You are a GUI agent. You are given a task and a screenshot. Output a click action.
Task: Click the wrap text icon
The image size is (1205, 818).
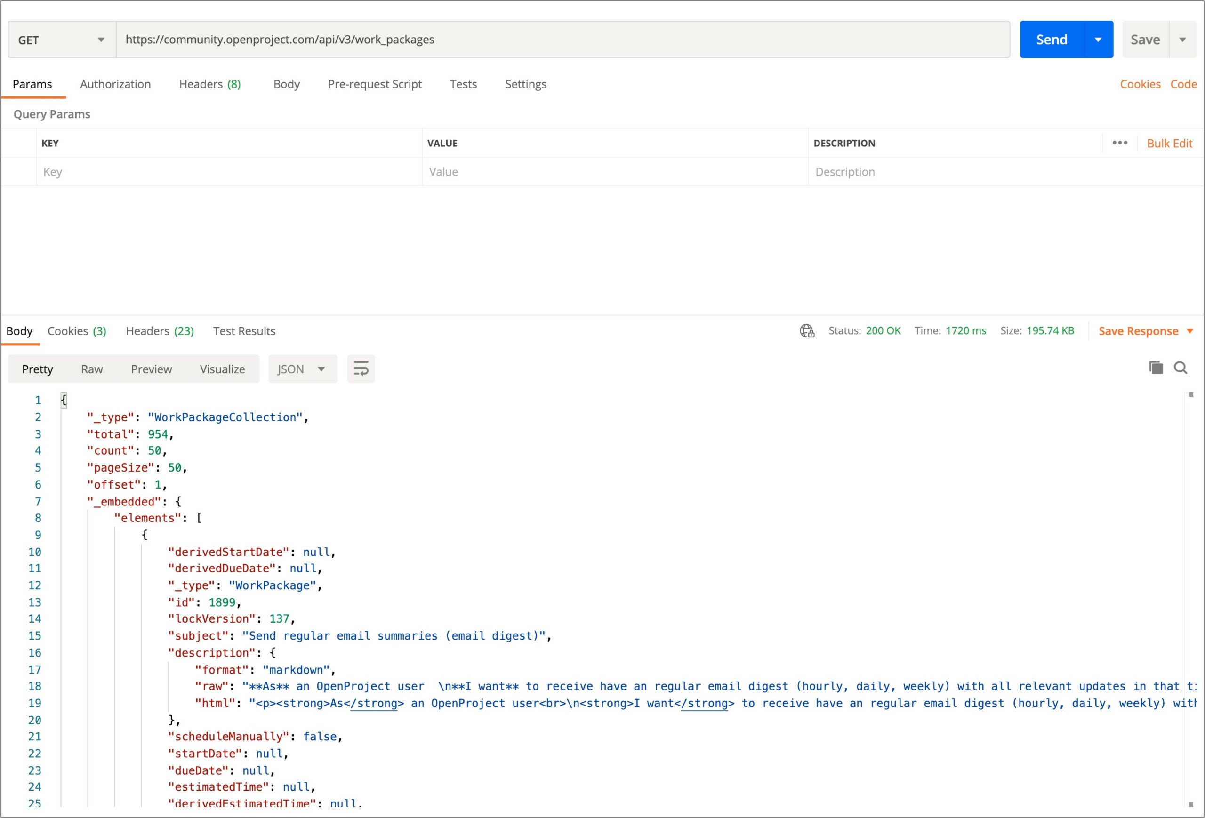[x=361, y=369]
